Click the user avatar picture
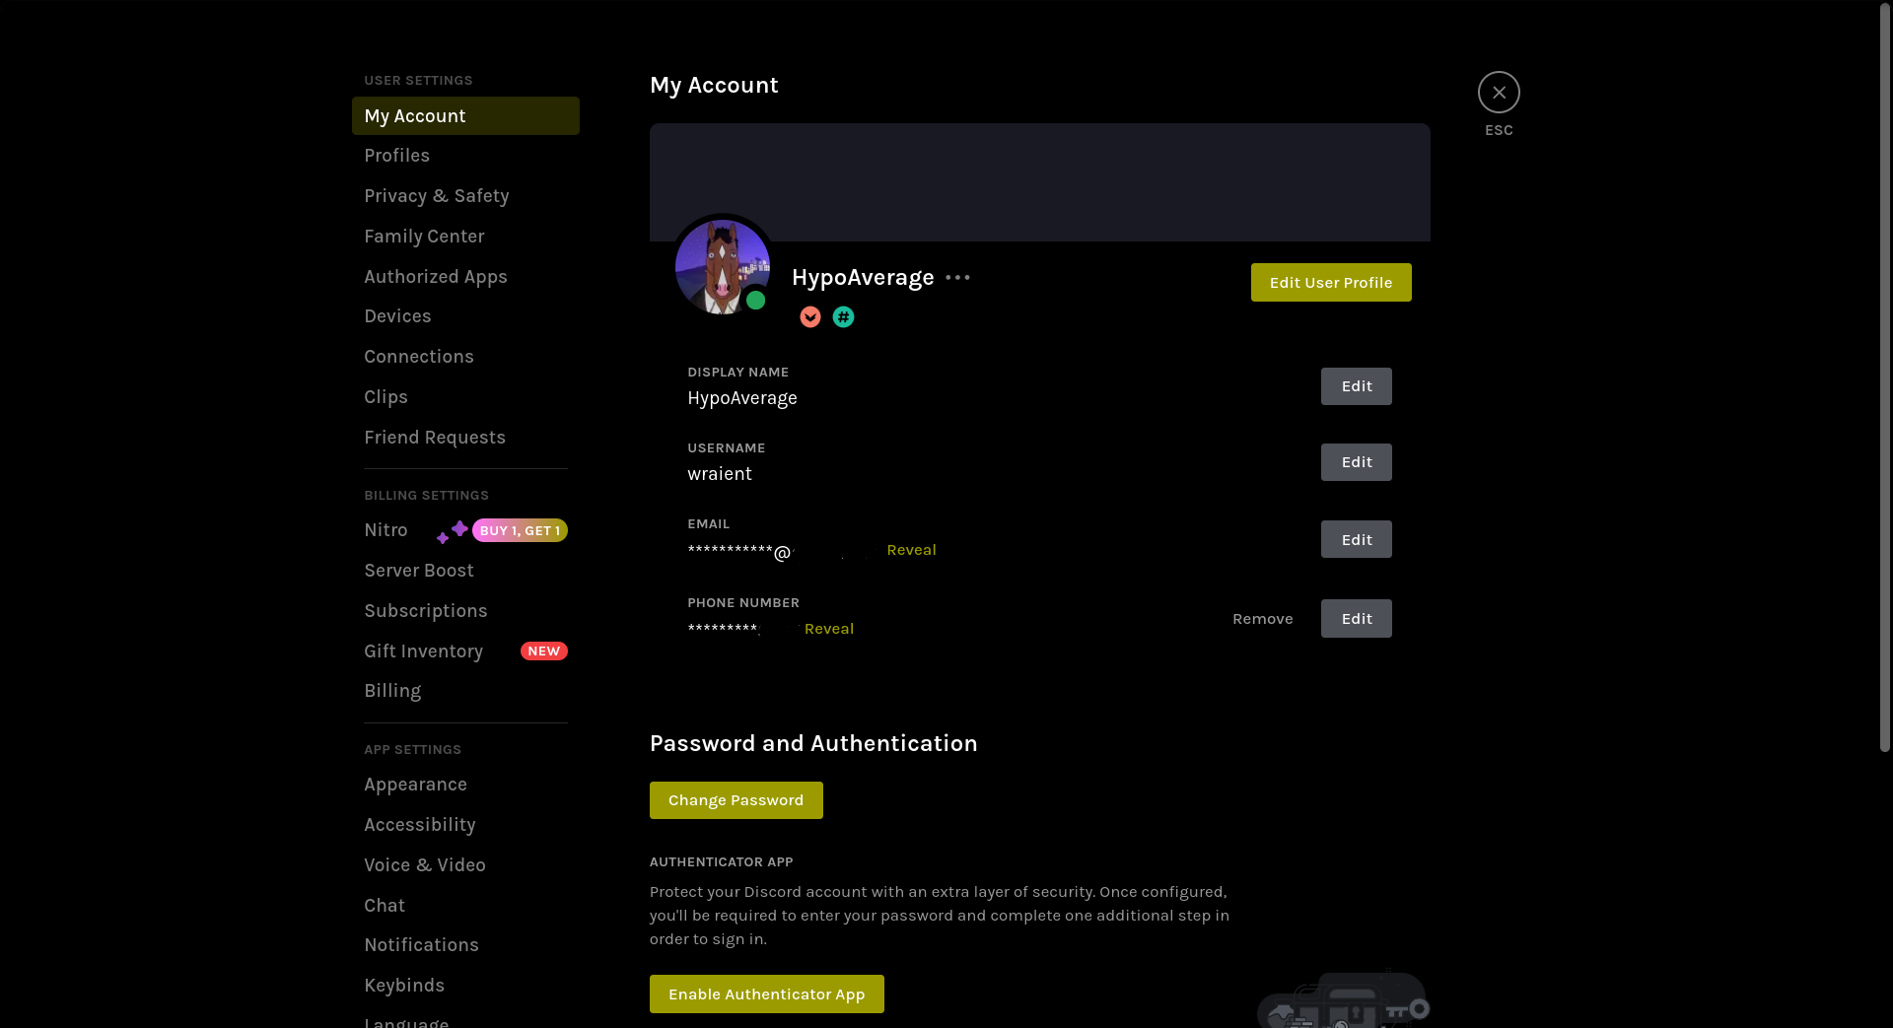The width and height of the screenshot is (1893, 1028). tap(723, 266)
